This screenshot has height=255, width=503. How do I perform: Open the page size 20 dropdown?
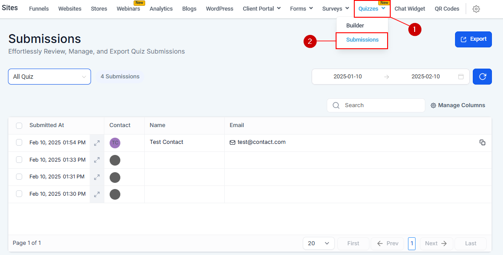[x=319, y=243]
